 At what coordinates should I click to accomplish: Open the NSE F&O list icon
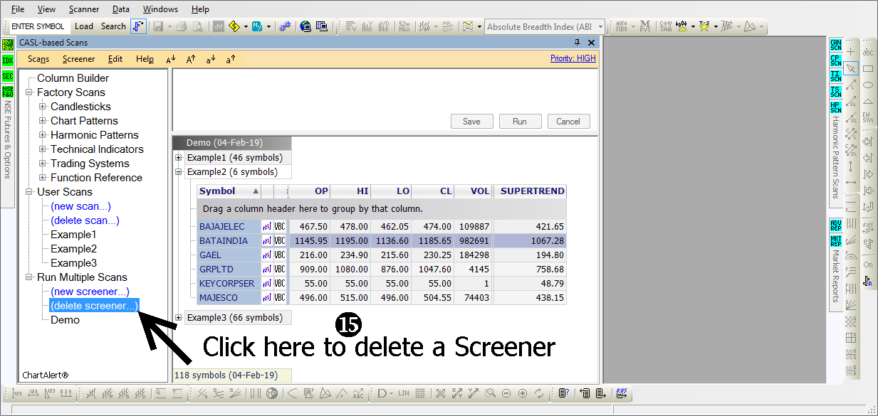[7, 92]
